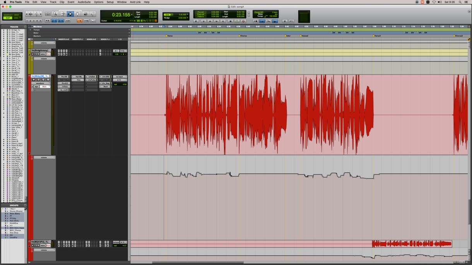Image resolution: width=472 pixels, height=265 pixels.
Task: Click the transport Record button
Action: [243, 21]
